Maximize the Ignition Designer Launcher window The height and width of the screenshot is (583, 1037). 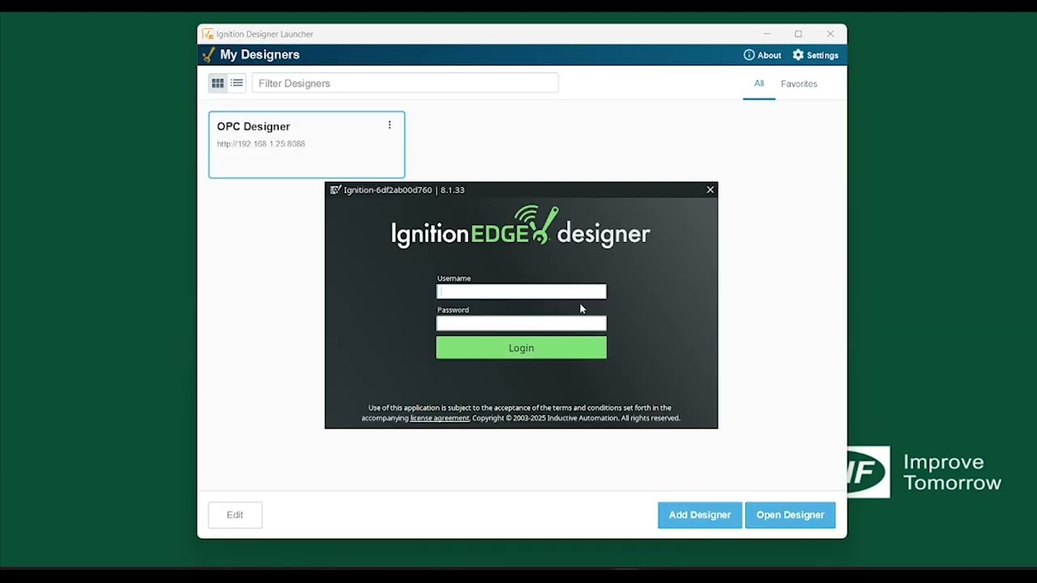(x=798, y=34)
